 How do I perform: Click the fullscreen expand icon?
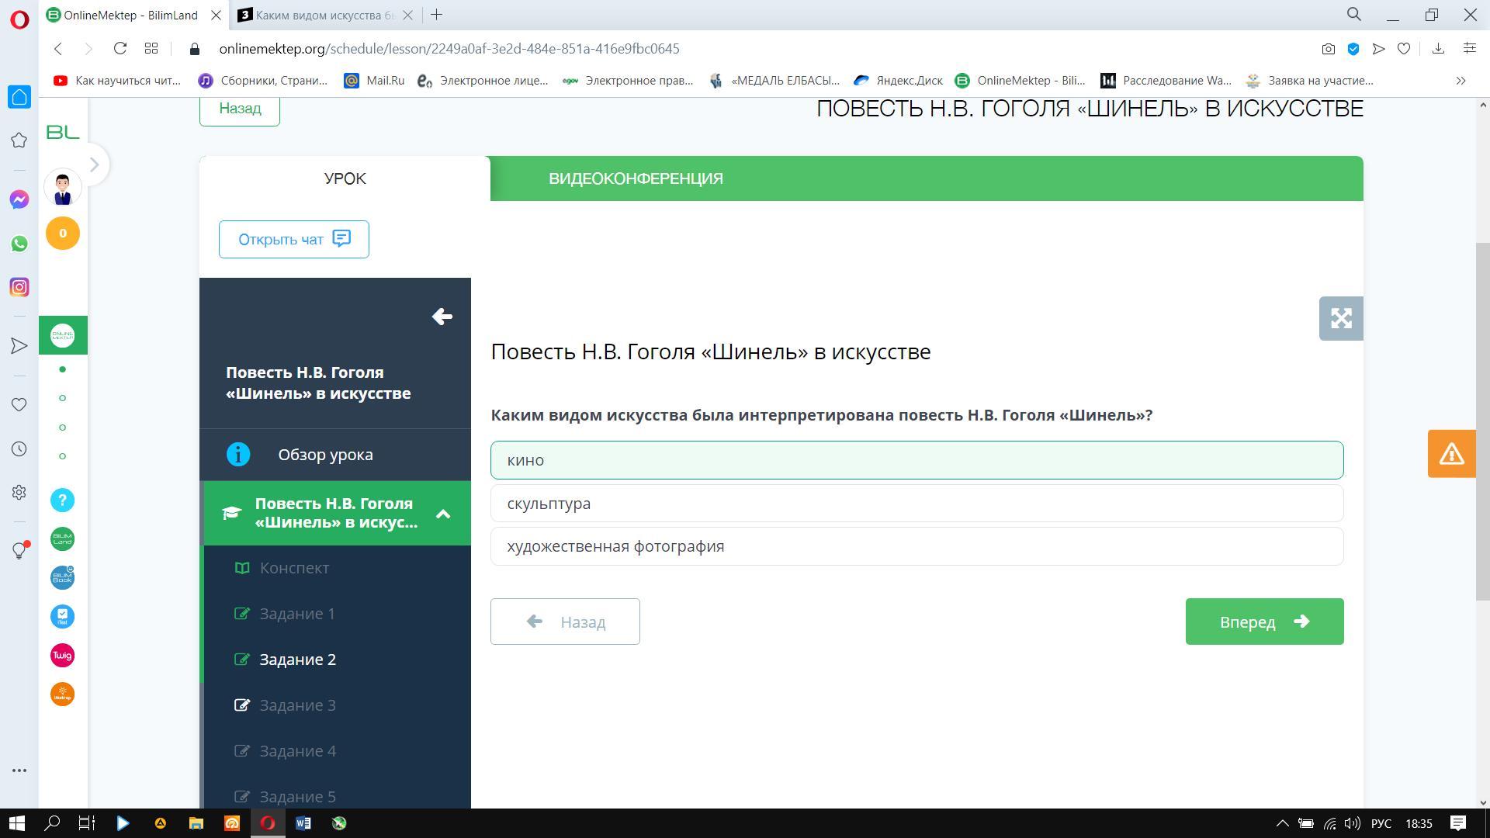pyautogui.click(x=1340, y=318)
